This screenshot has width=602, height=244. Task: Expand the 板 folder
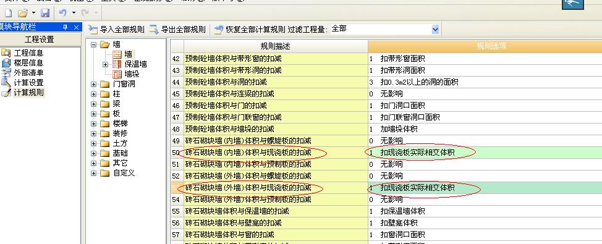pos(94,114)
